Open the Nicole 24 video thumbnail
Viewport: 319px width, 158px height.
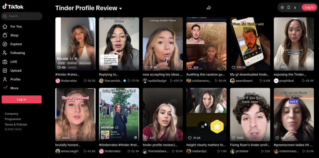pyautogui.click(x=75, y=44)
